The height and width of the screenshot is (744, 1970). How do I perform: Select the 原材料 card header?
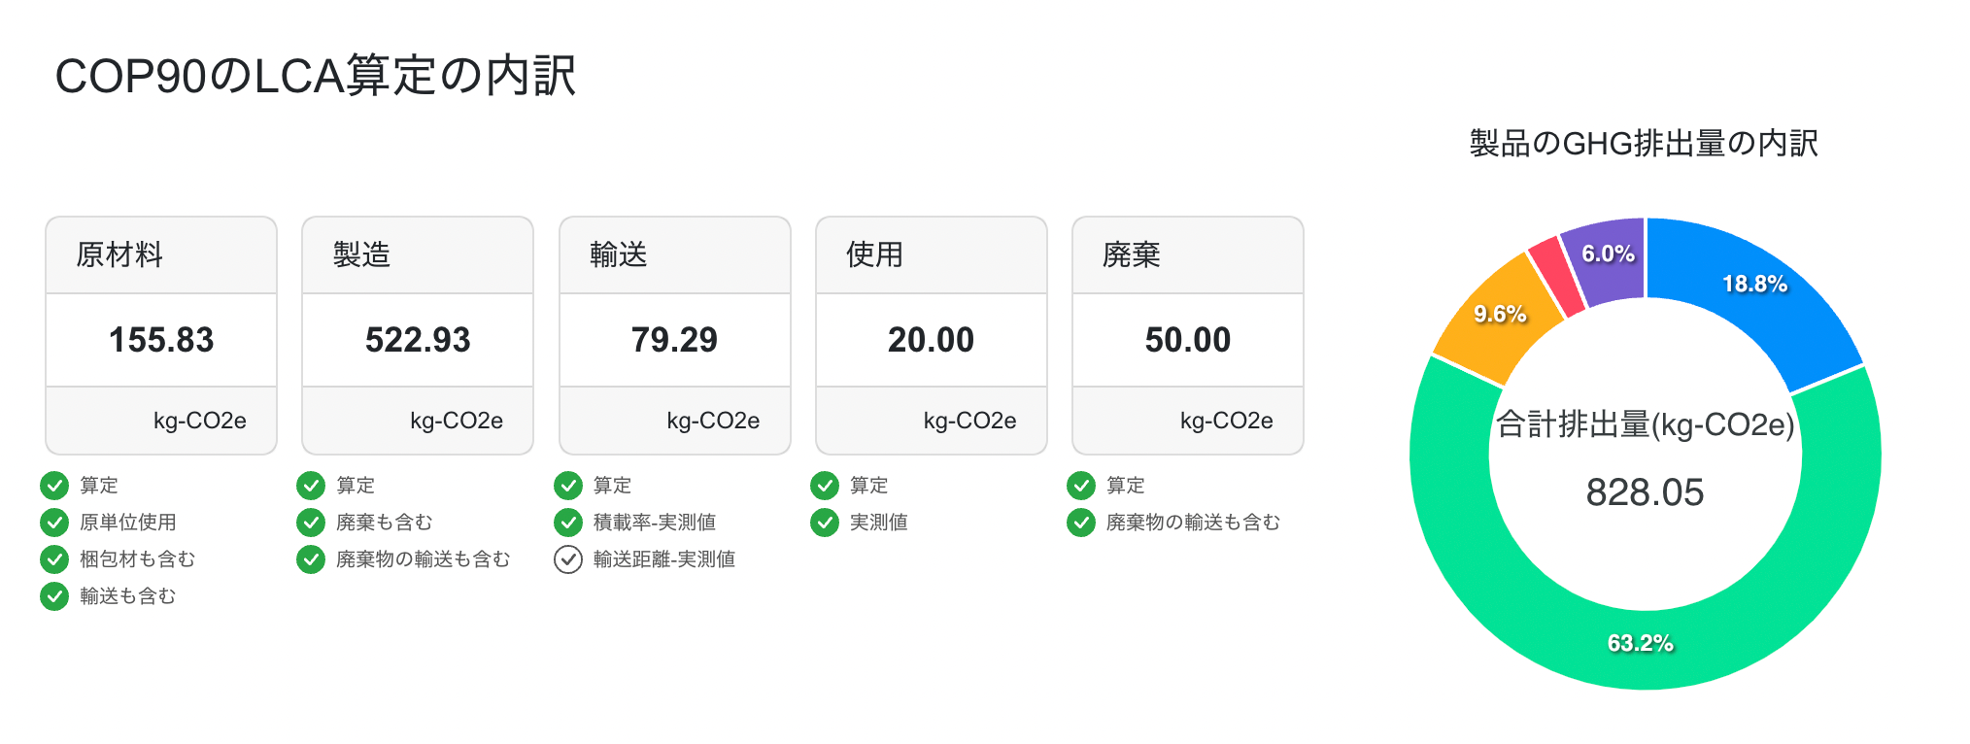click(161, 254)
